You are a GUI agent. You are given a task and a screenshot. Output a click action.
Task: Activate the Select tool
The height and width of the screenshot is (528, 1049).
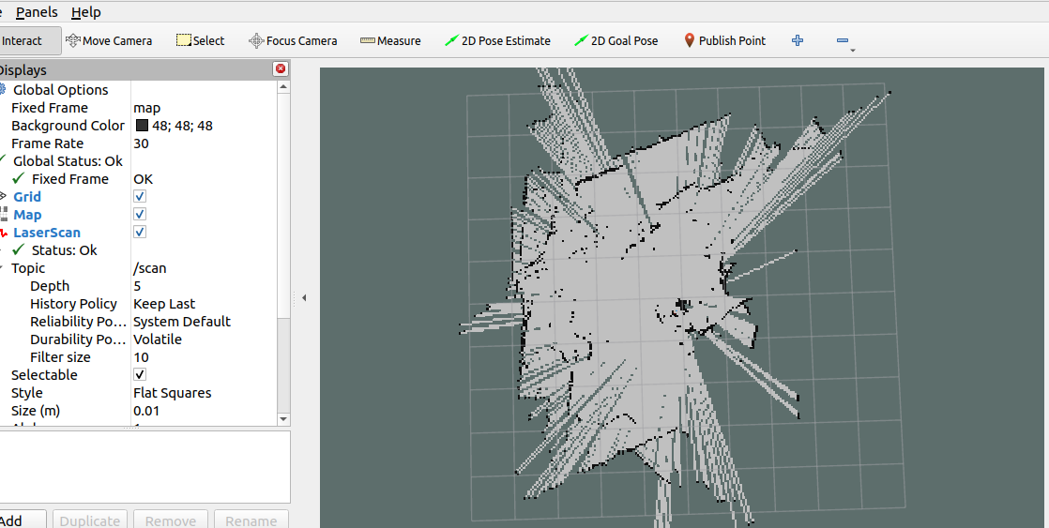click(200, 40)
